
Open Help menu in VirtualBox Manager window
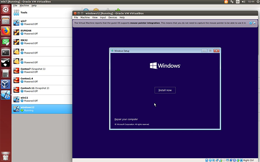(34, 6)
